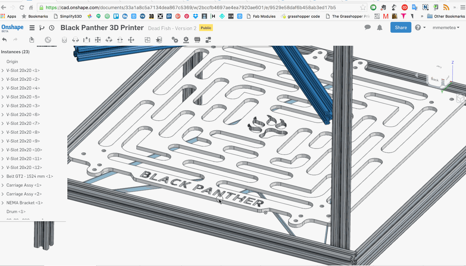Click the blue Share button
Viewport: 466px width, 266px height.
click(401, 28)
